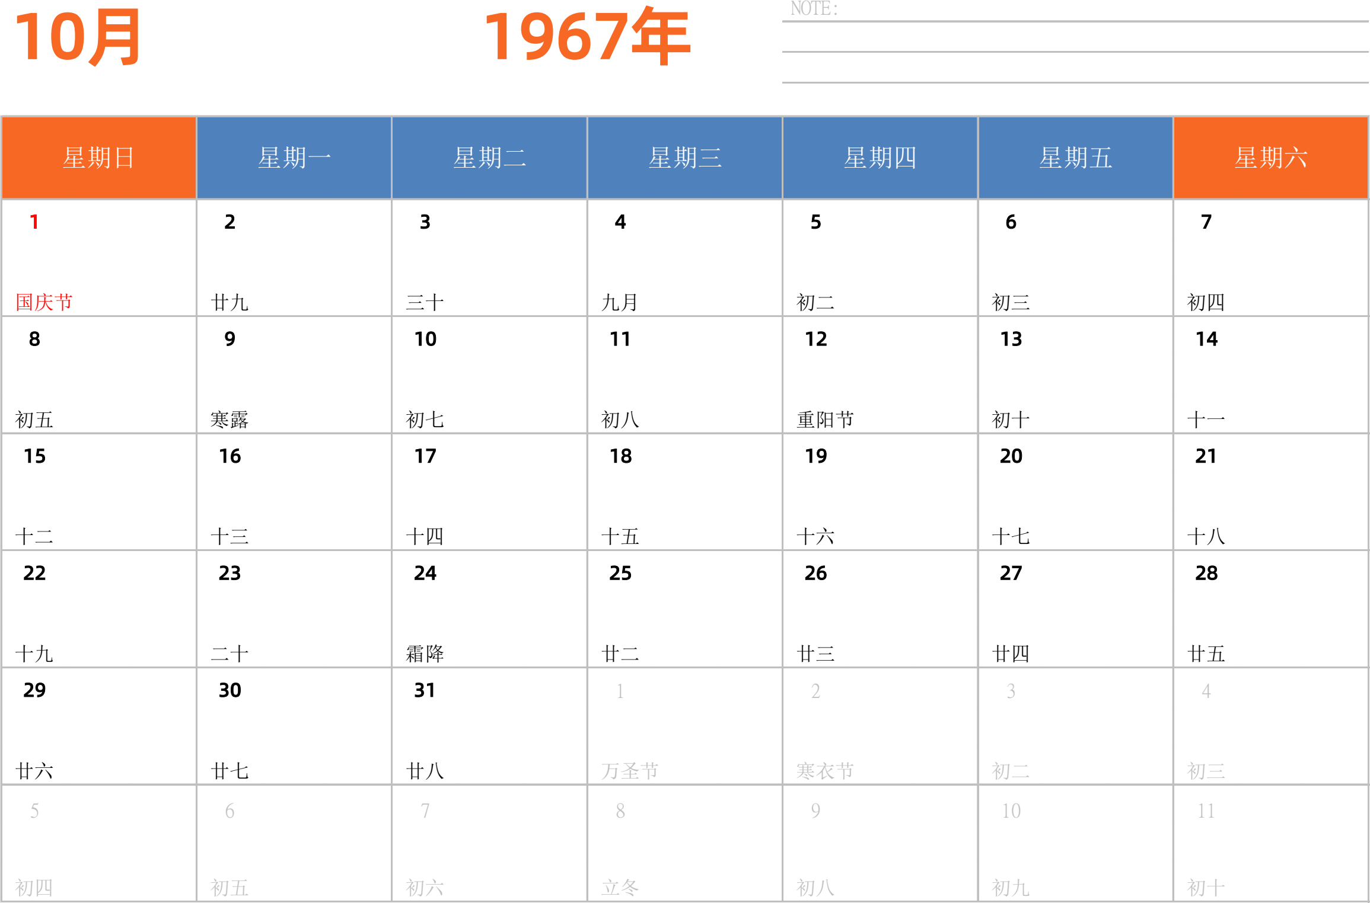Click the 星期四 column header
The image size is (1370, 903).
(x=880, y=158)
